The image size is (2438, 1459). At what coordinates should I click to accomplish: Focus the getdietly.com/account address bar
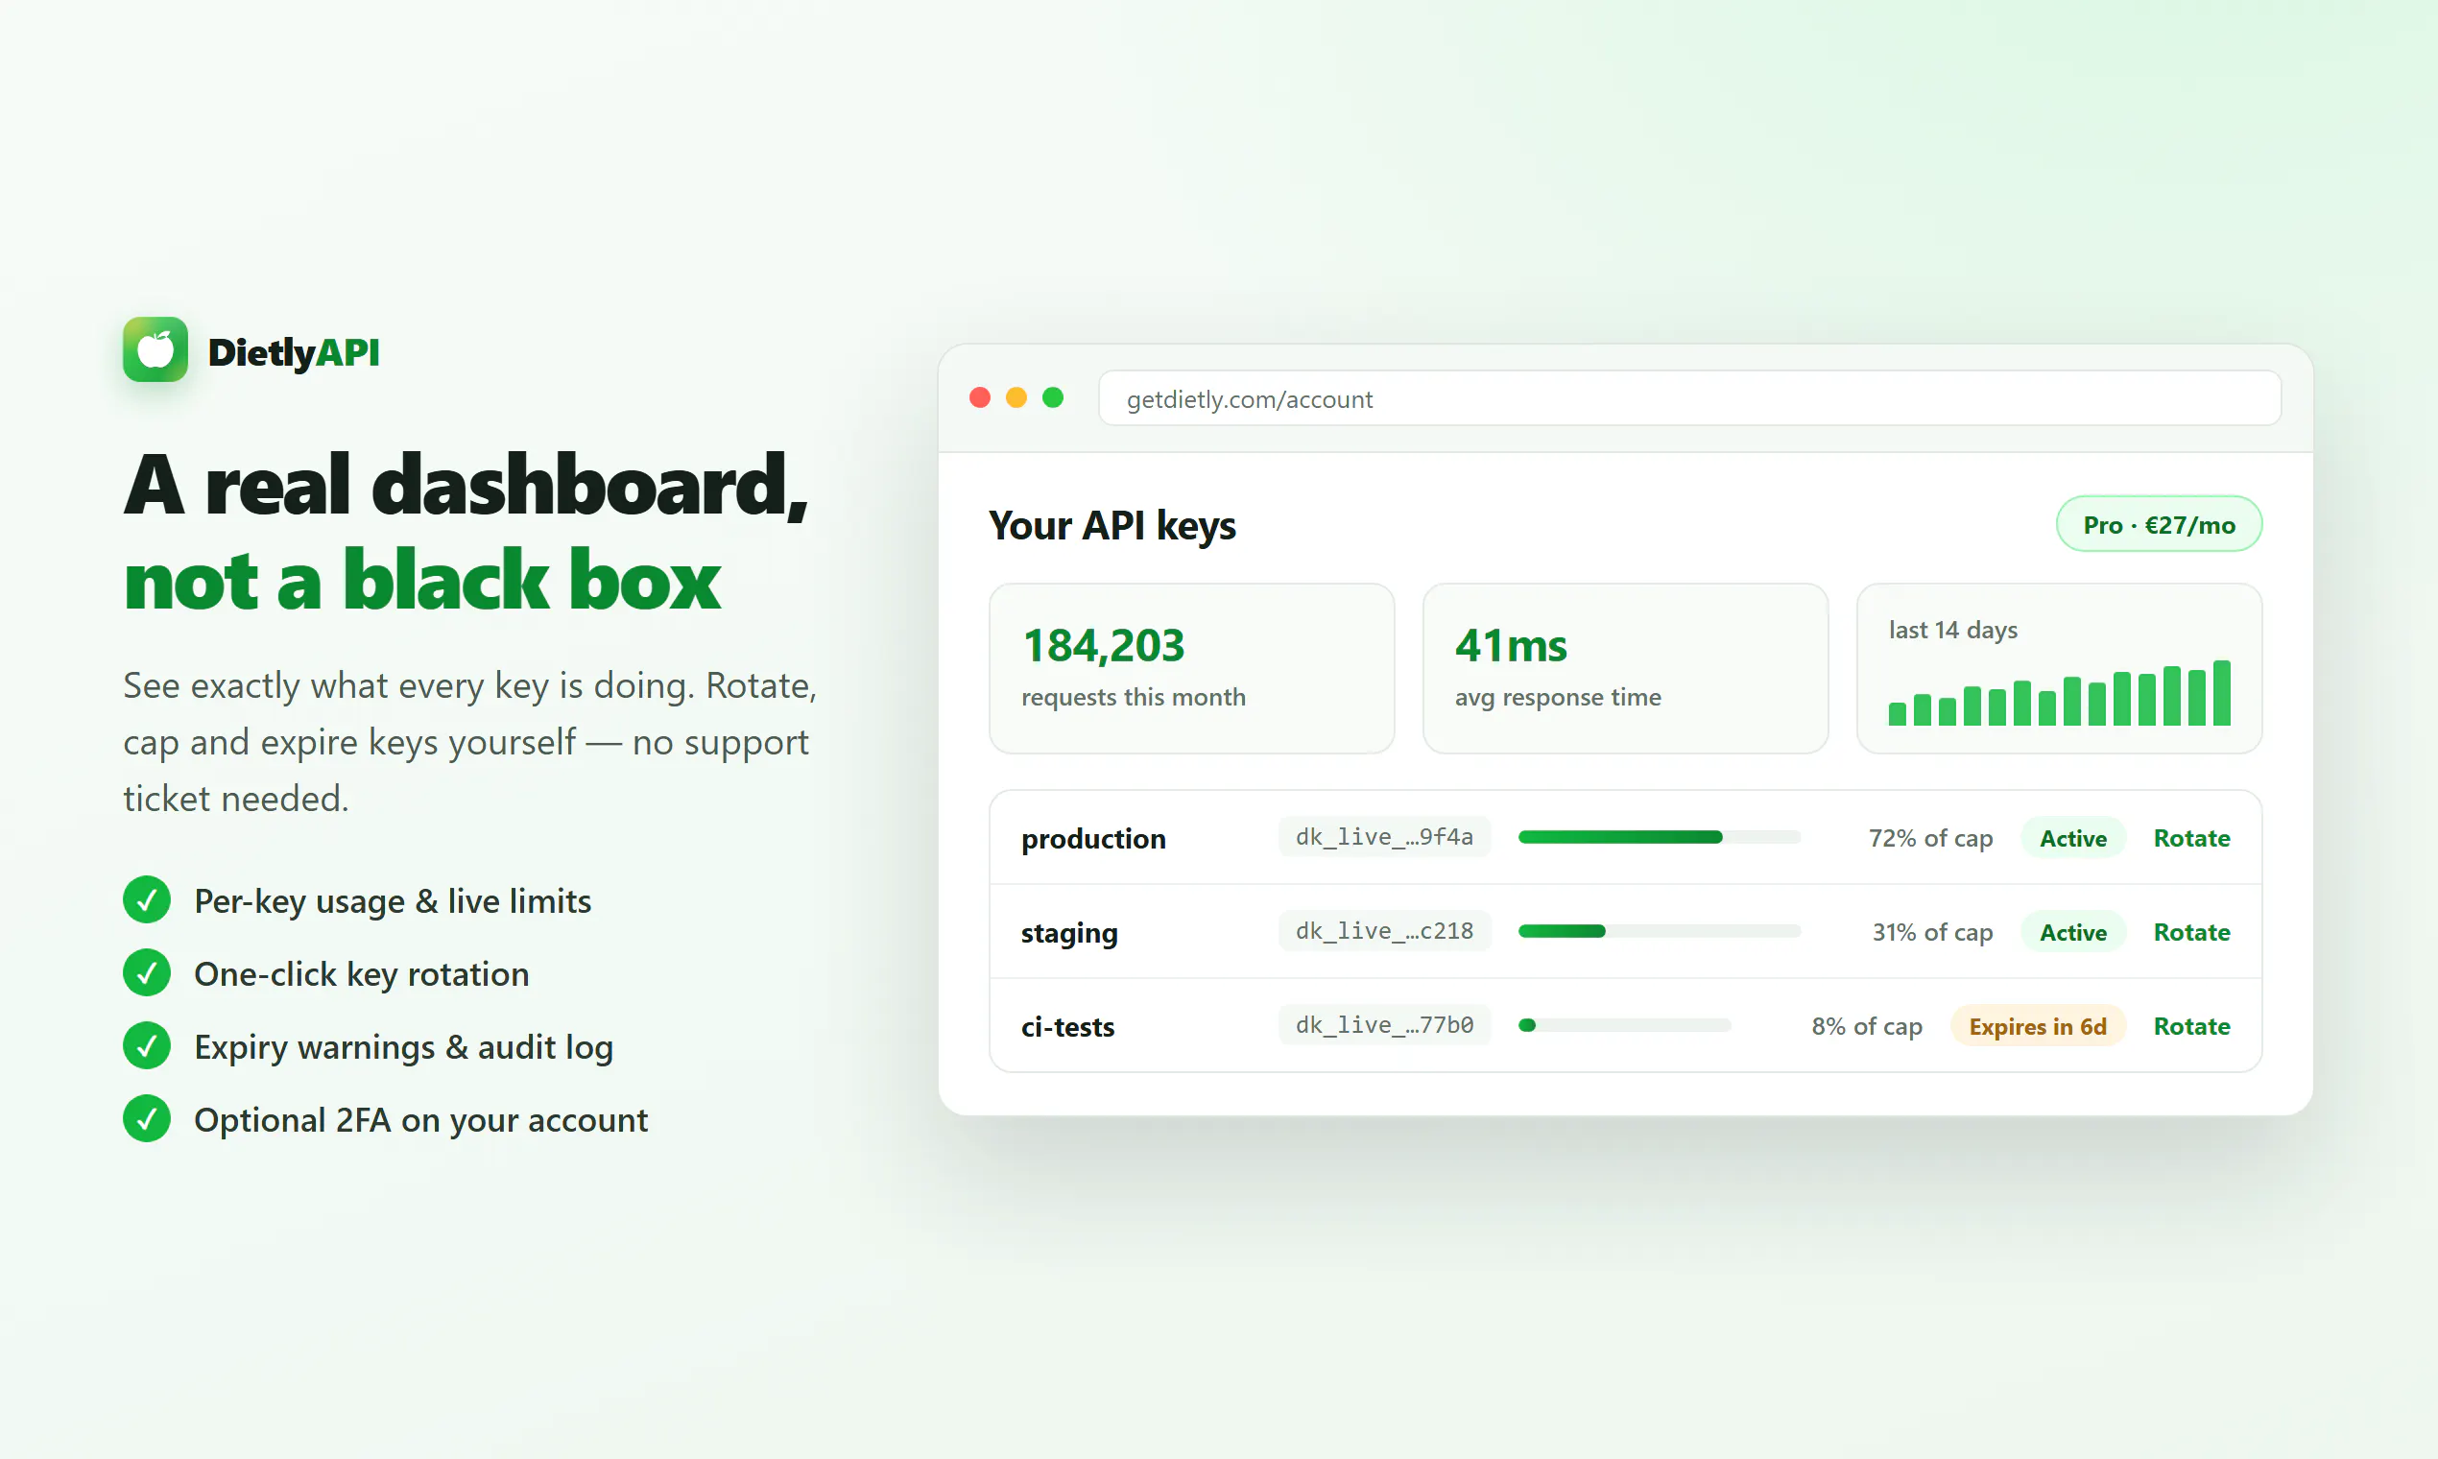click(1689, 398)
